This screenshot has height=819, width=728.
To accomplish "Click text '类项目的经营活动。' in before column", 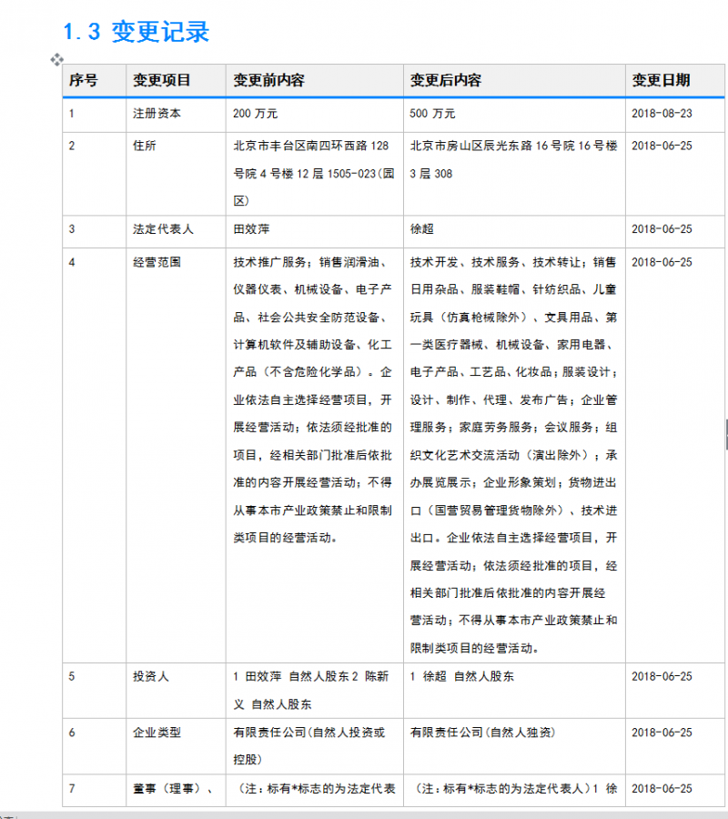I will tap(286, 538).
